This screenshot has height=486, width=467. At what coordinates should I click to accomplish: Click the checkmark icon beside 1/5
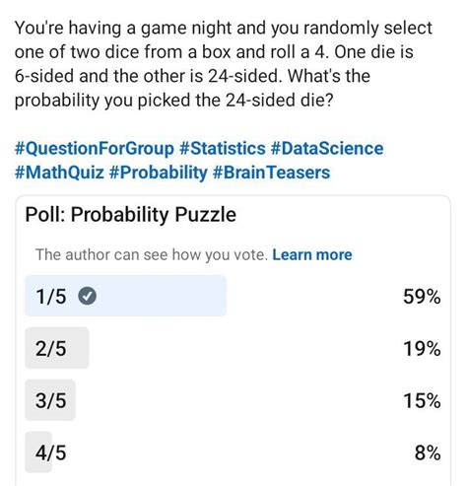click(x=87, y=296)
